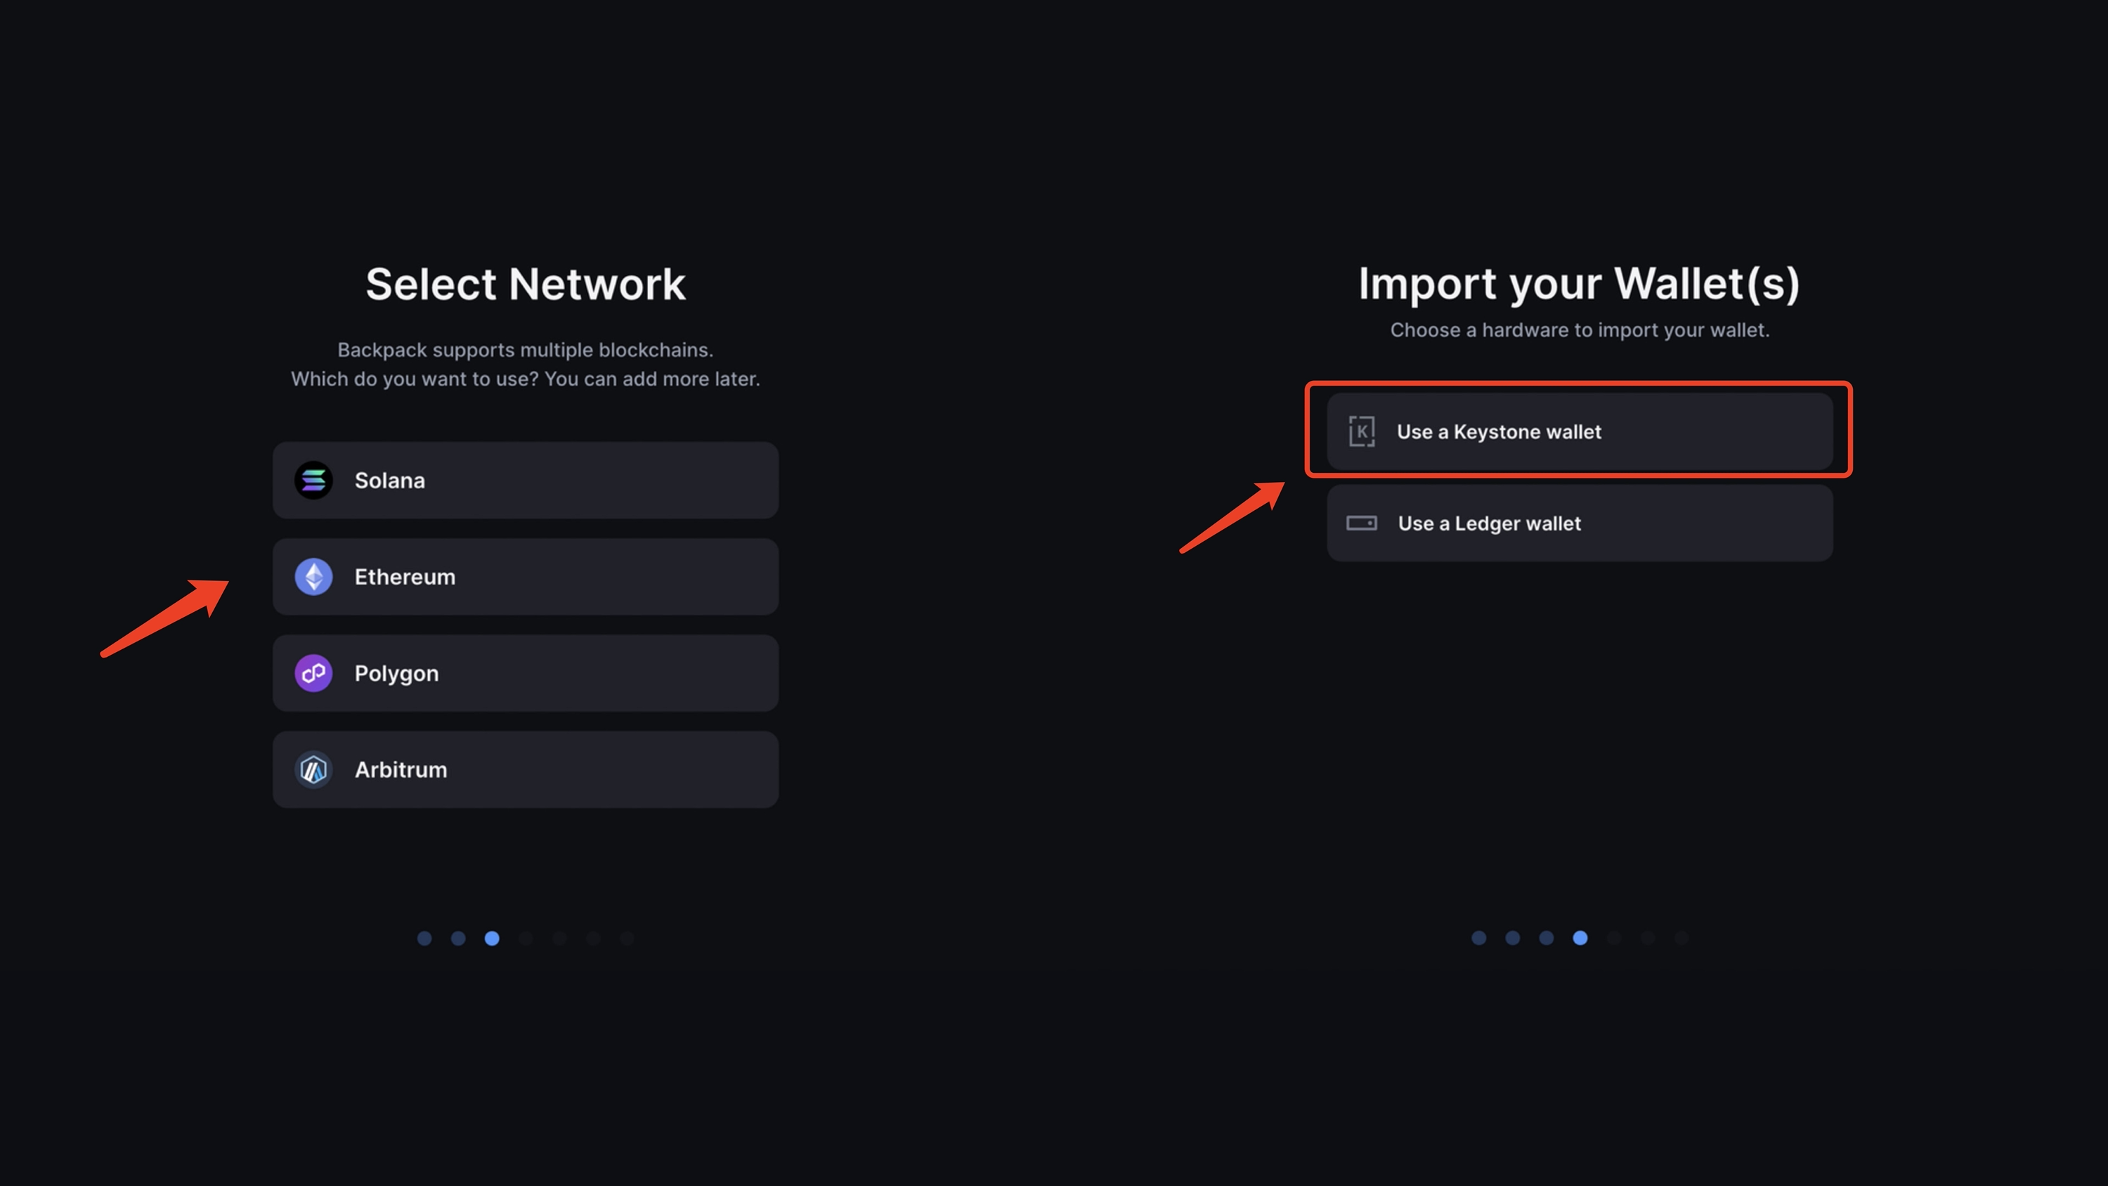The image size is (2108, 1186).
Task: Go to first step dot under Import Wallet
Action: (1478, 938)
